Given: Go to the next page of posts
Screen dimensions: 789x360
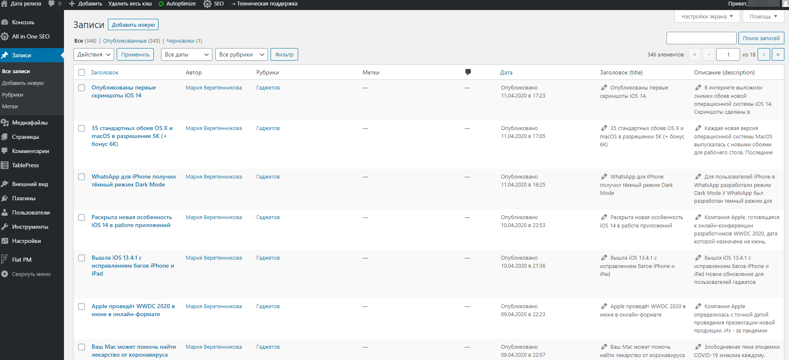Looking at the screenshot, I should point(763,55).
